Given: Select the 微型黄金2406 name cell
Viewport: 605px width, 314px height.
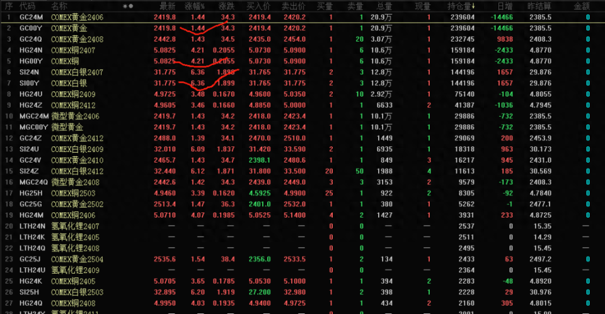Looking at the screenshot, I should coord(75,116).
